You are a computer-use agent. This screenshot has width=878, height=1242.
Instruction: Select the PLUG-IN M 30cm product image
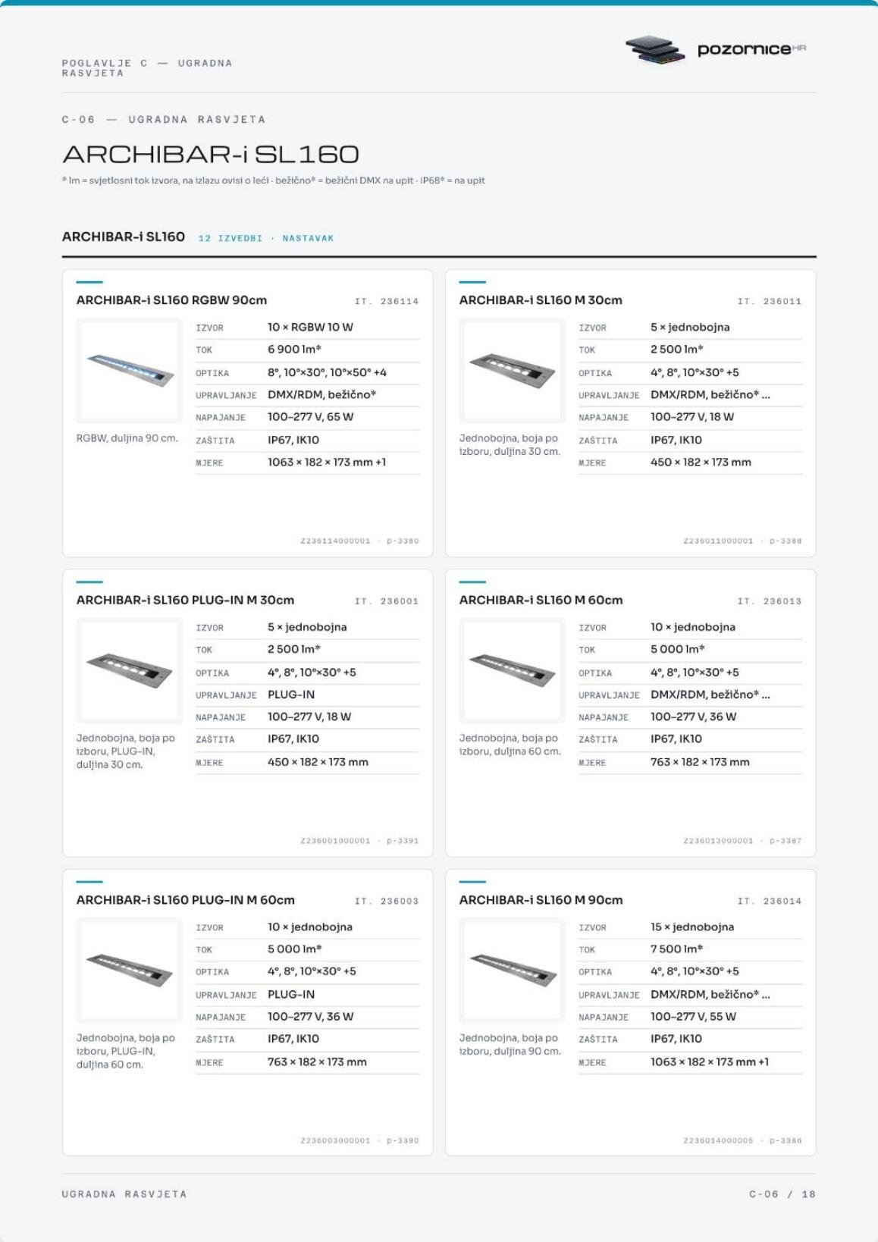(129, 670)
